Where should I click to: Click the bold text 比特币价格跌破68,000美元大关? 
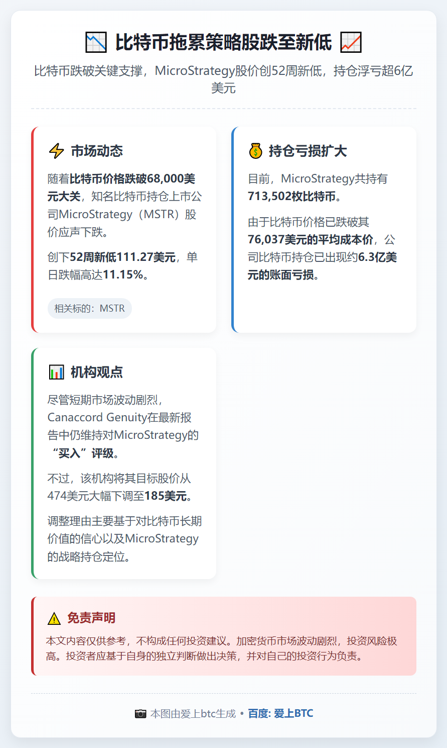122,188
